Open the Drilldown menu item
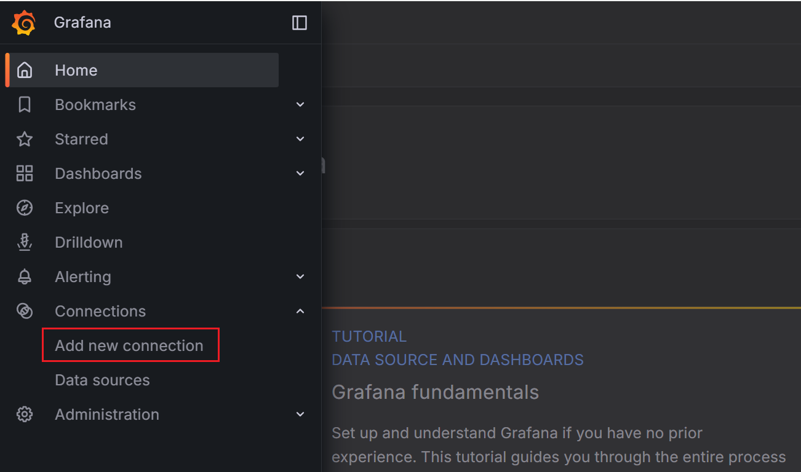The image size is (801, 472). 89,242
